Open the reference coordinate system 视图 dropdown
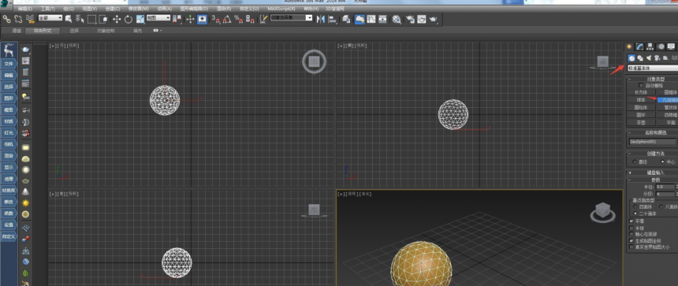The image size is (678, 286). pyautogui.click(x=158, y=17)
